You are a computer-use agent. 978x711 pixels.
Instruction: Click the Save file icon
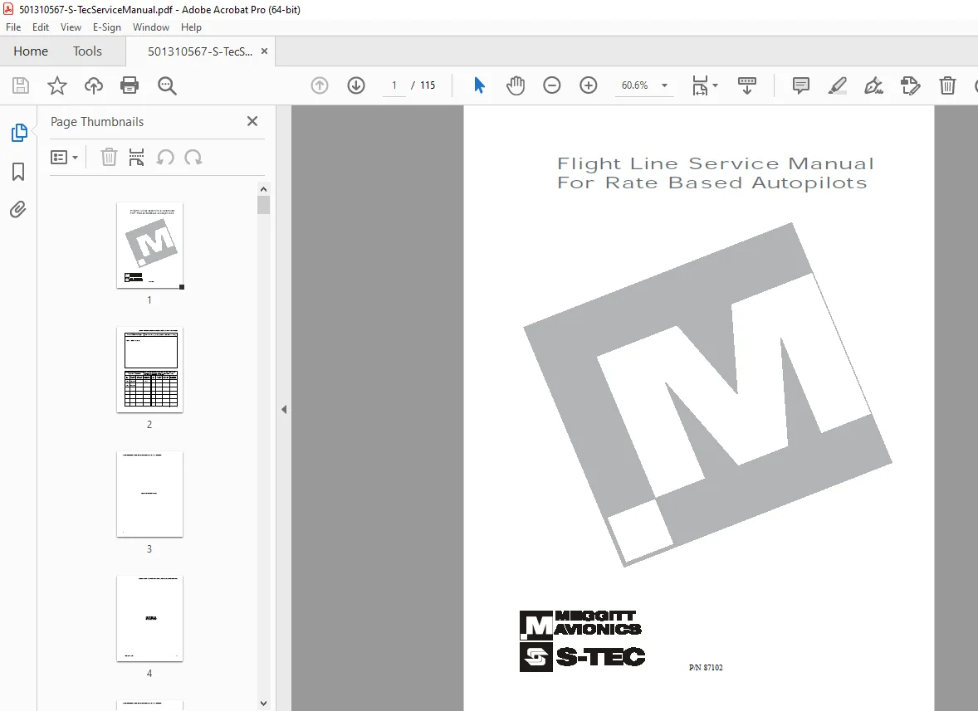pos(21,85)
